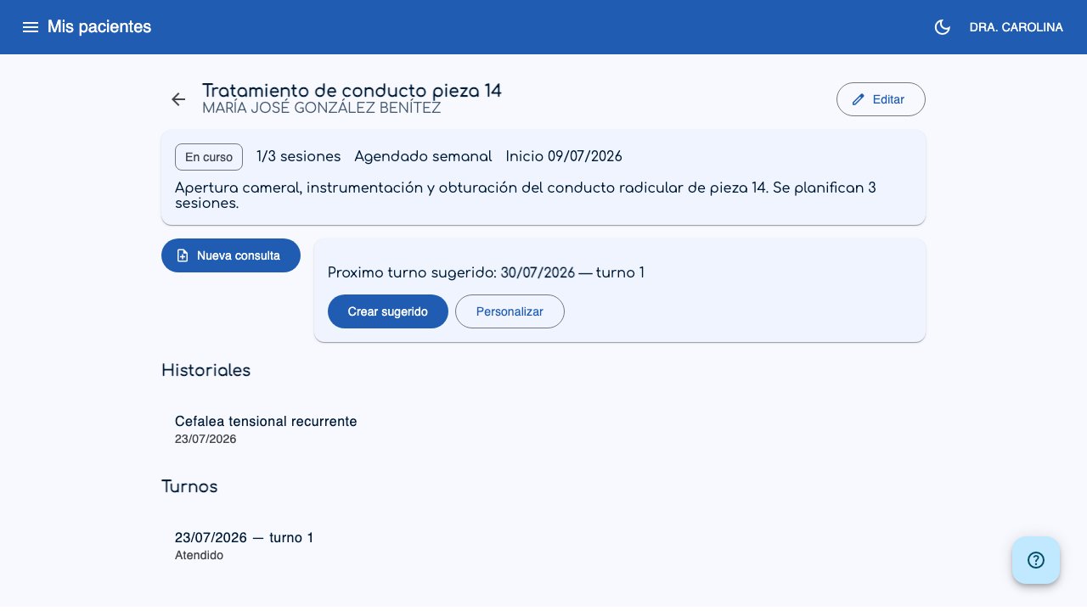
Task: Click the 1/3 sesiones text
Action: [x=299, y=157]
